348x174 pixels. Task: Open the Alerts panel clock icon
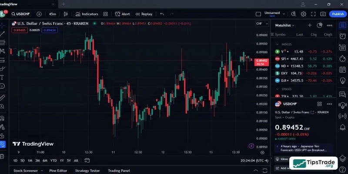[343, 37]
